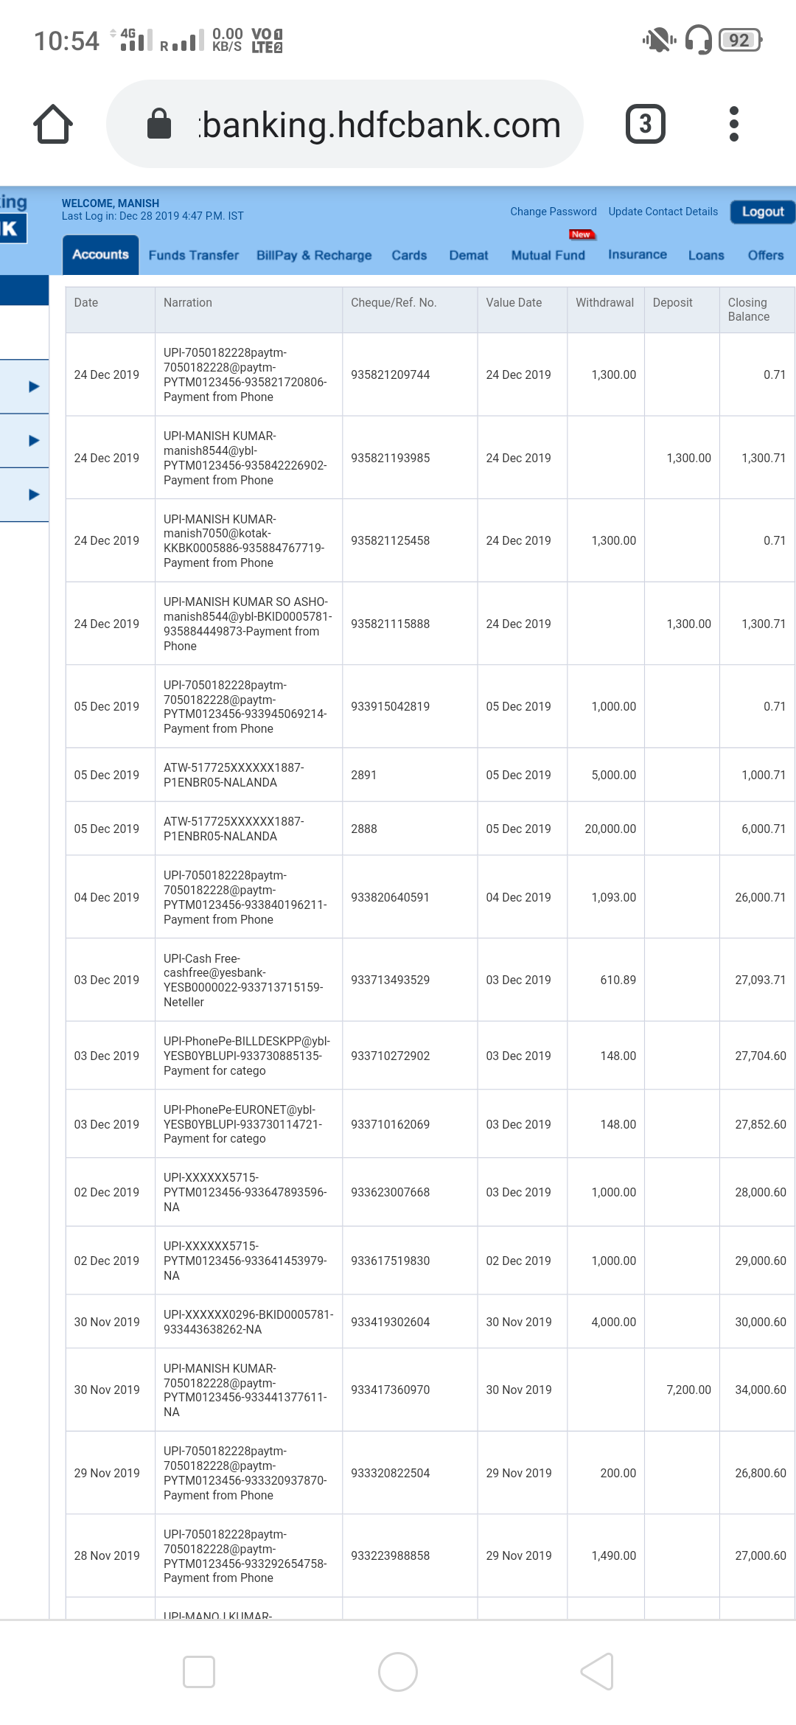
Task: Tap the battery indicator showing 92
Action: (x=739, y=40)
